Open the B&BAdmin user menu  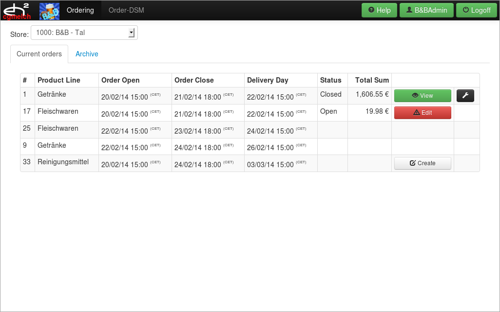coord(426,10)
